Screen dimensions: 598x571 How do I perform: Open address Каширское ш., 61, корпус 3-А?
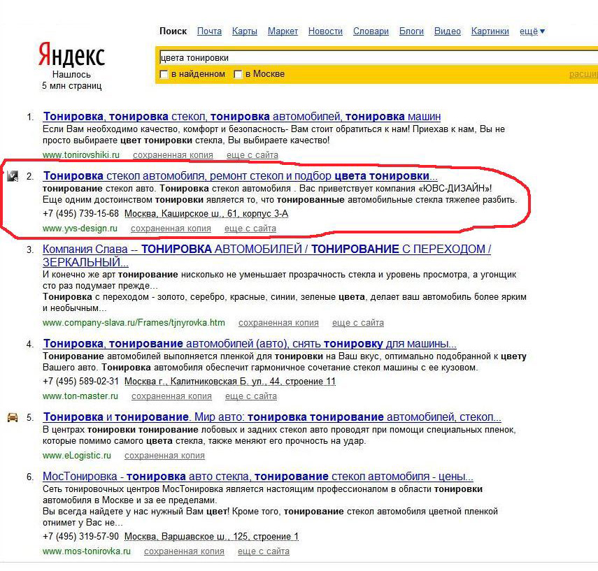coord(206,214)
